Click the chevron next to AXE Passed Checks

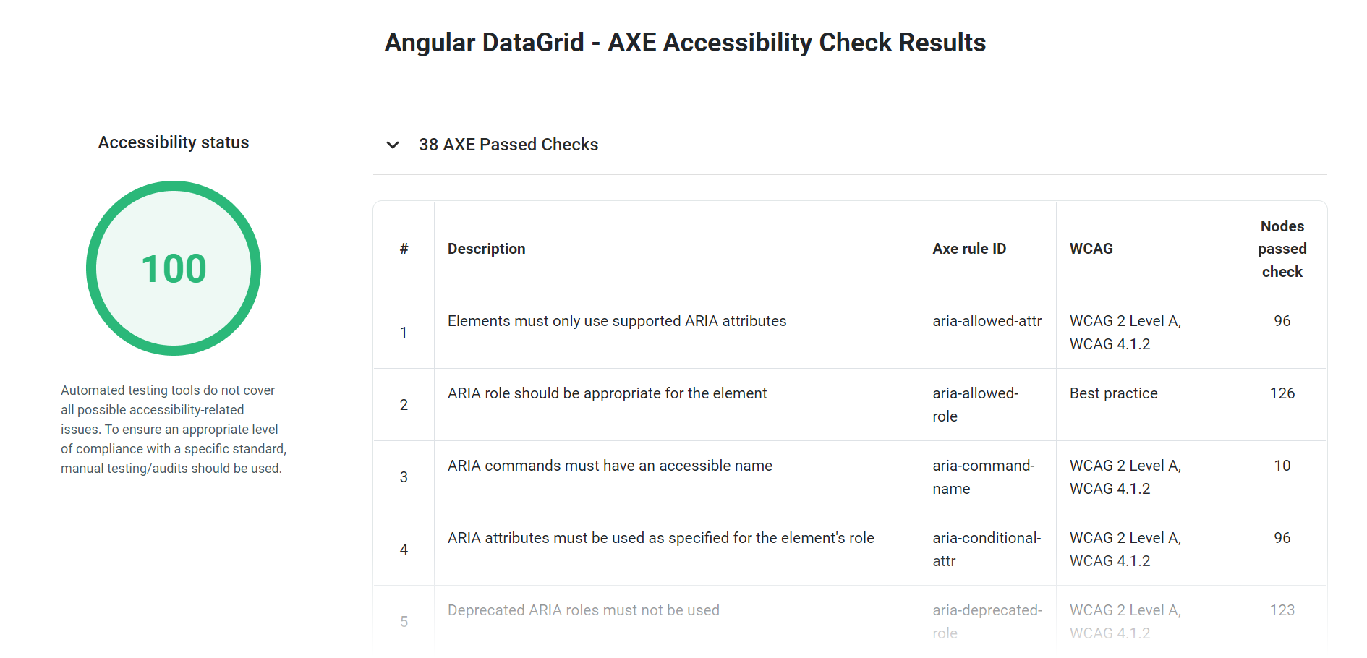(x=393, y=145)
